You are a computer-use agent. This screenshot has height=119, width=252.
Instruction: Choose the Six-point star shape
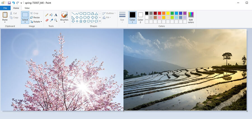[85, 21]
